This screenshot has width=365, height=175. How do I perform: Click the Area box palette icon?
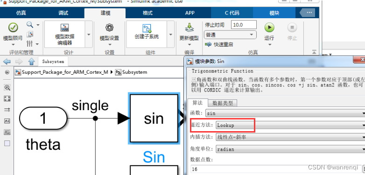(7, 143)
